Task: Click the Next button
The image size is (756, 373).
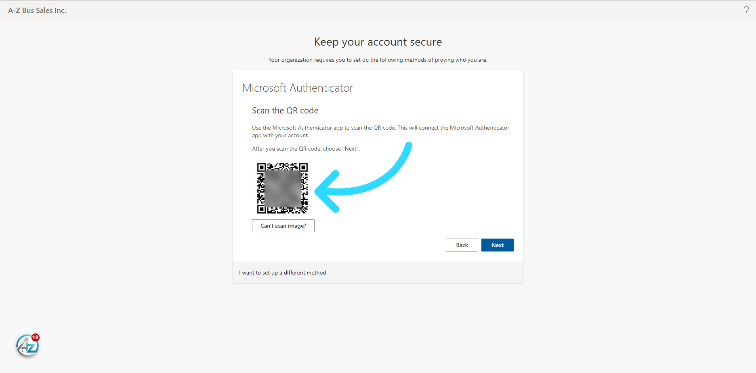Action: (x=497, y=245)
